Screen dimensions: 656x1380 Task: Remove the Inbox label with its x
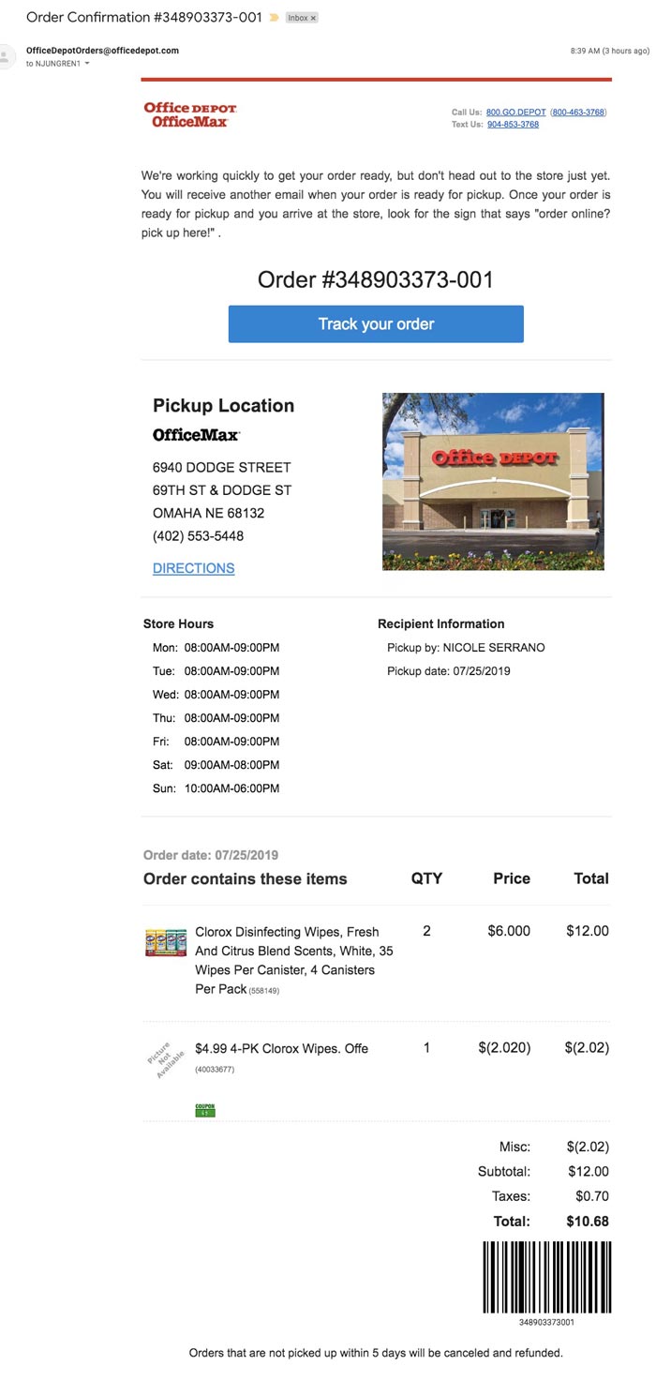click(313, 18)
